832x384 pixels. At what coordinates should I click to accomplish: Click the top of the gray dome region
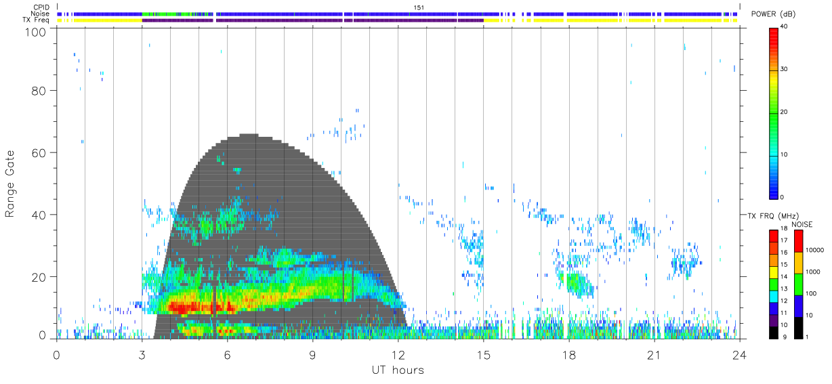pos(249,135)
